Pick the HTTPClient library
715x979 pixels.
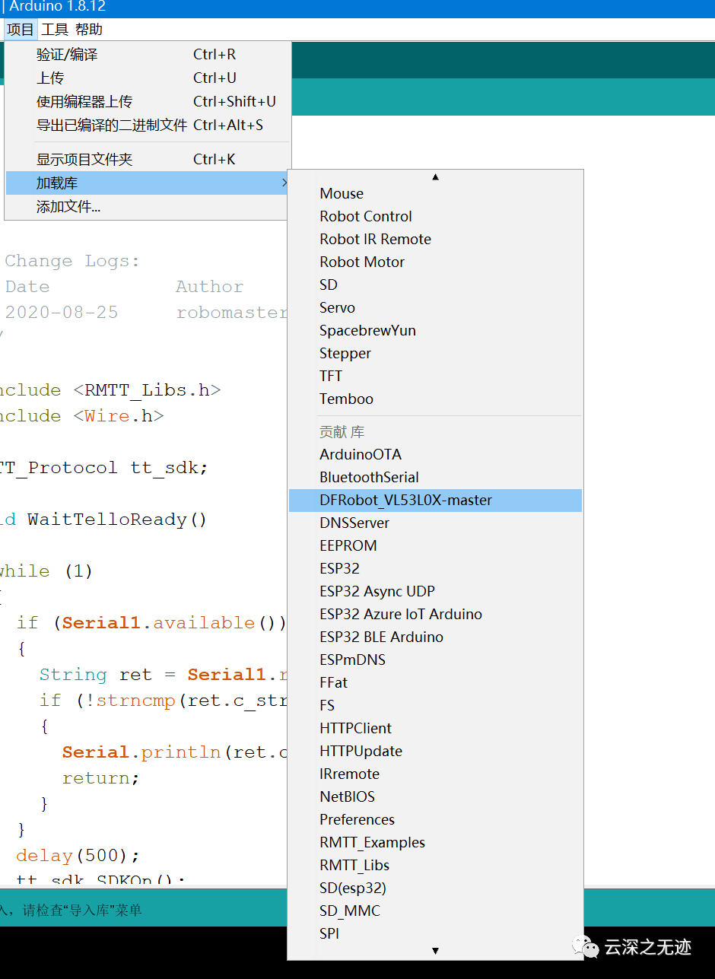click(355, 728)
